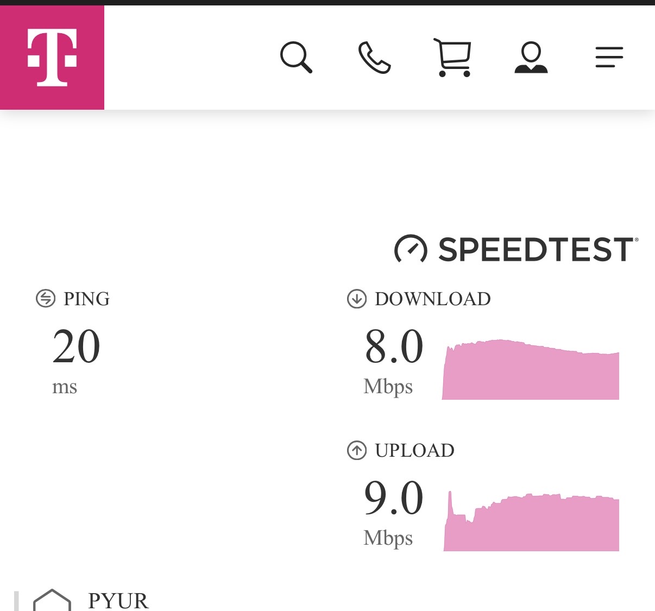Screen dimensions: 655x611
Task: Click the Speedtest gauge icon
Action: (x=411, y=249)
